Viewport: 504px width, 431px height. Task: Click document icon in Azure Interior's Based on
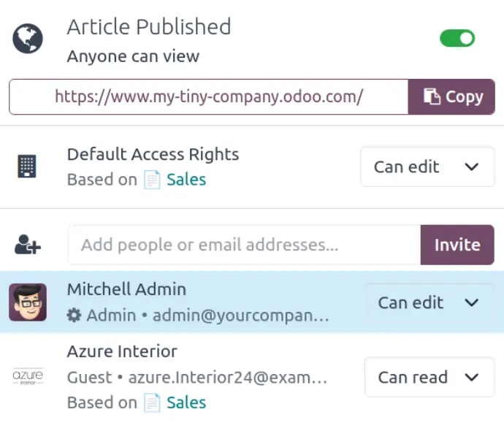(x=152, y=403)
